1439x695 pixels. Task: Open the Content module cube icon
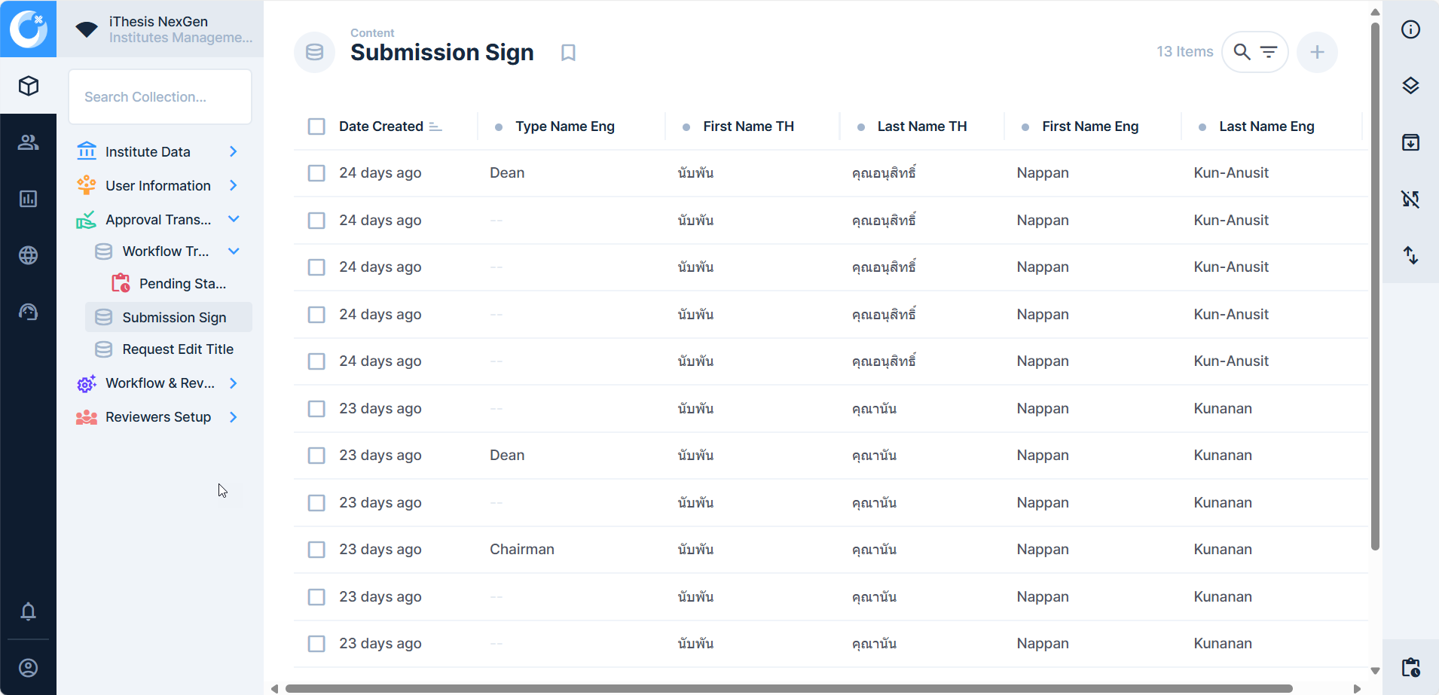pyautogui.click(x=29, y=86)
